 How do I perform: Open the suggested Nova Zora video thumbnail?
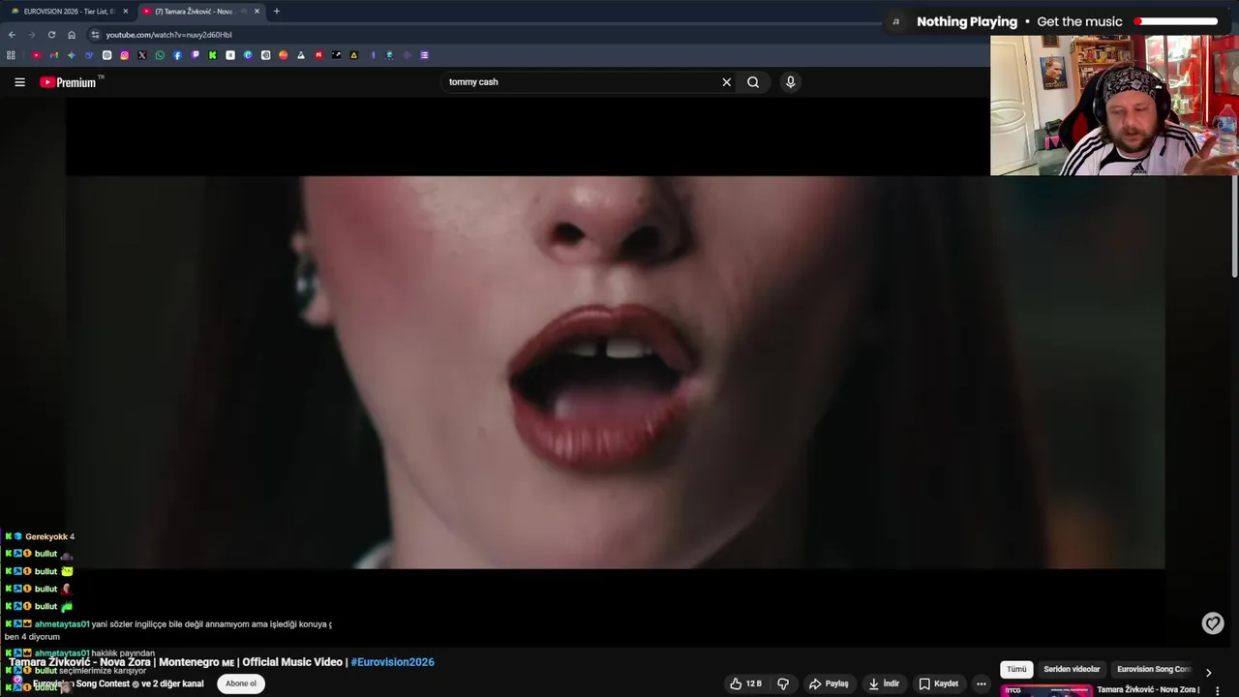1046,691
